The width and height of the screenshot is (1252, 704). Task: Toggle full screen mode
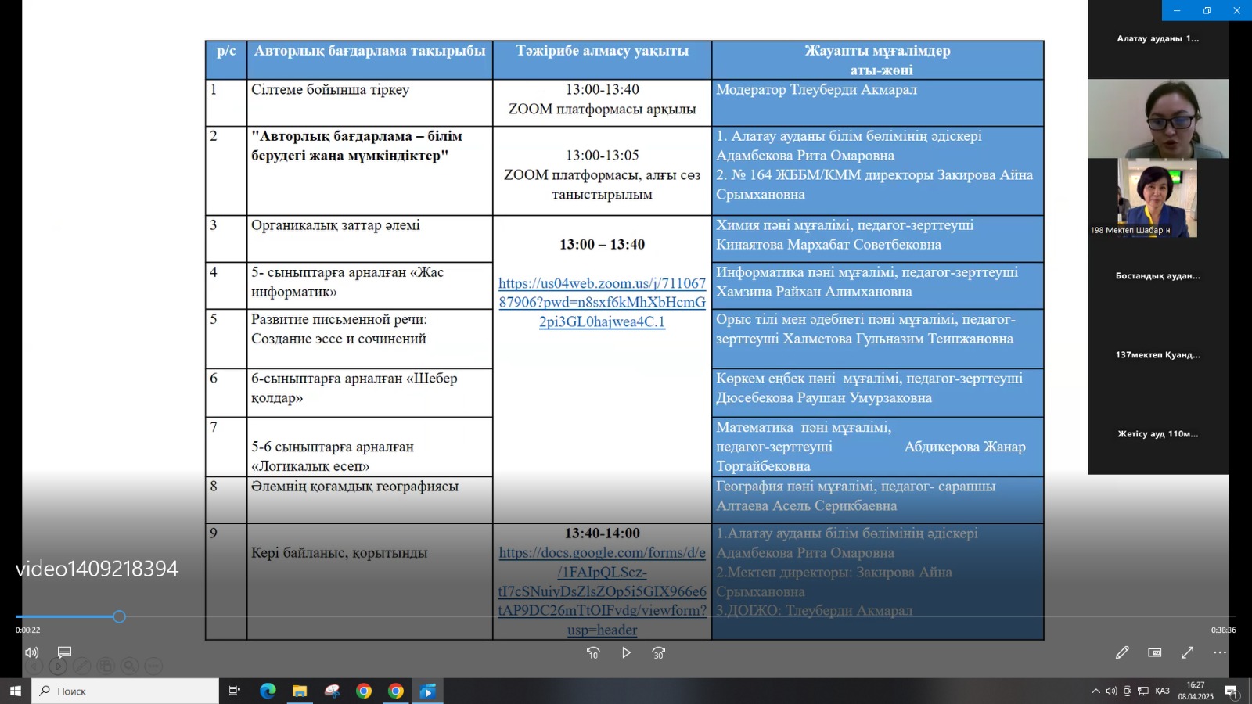click(x=1187, y=652)
